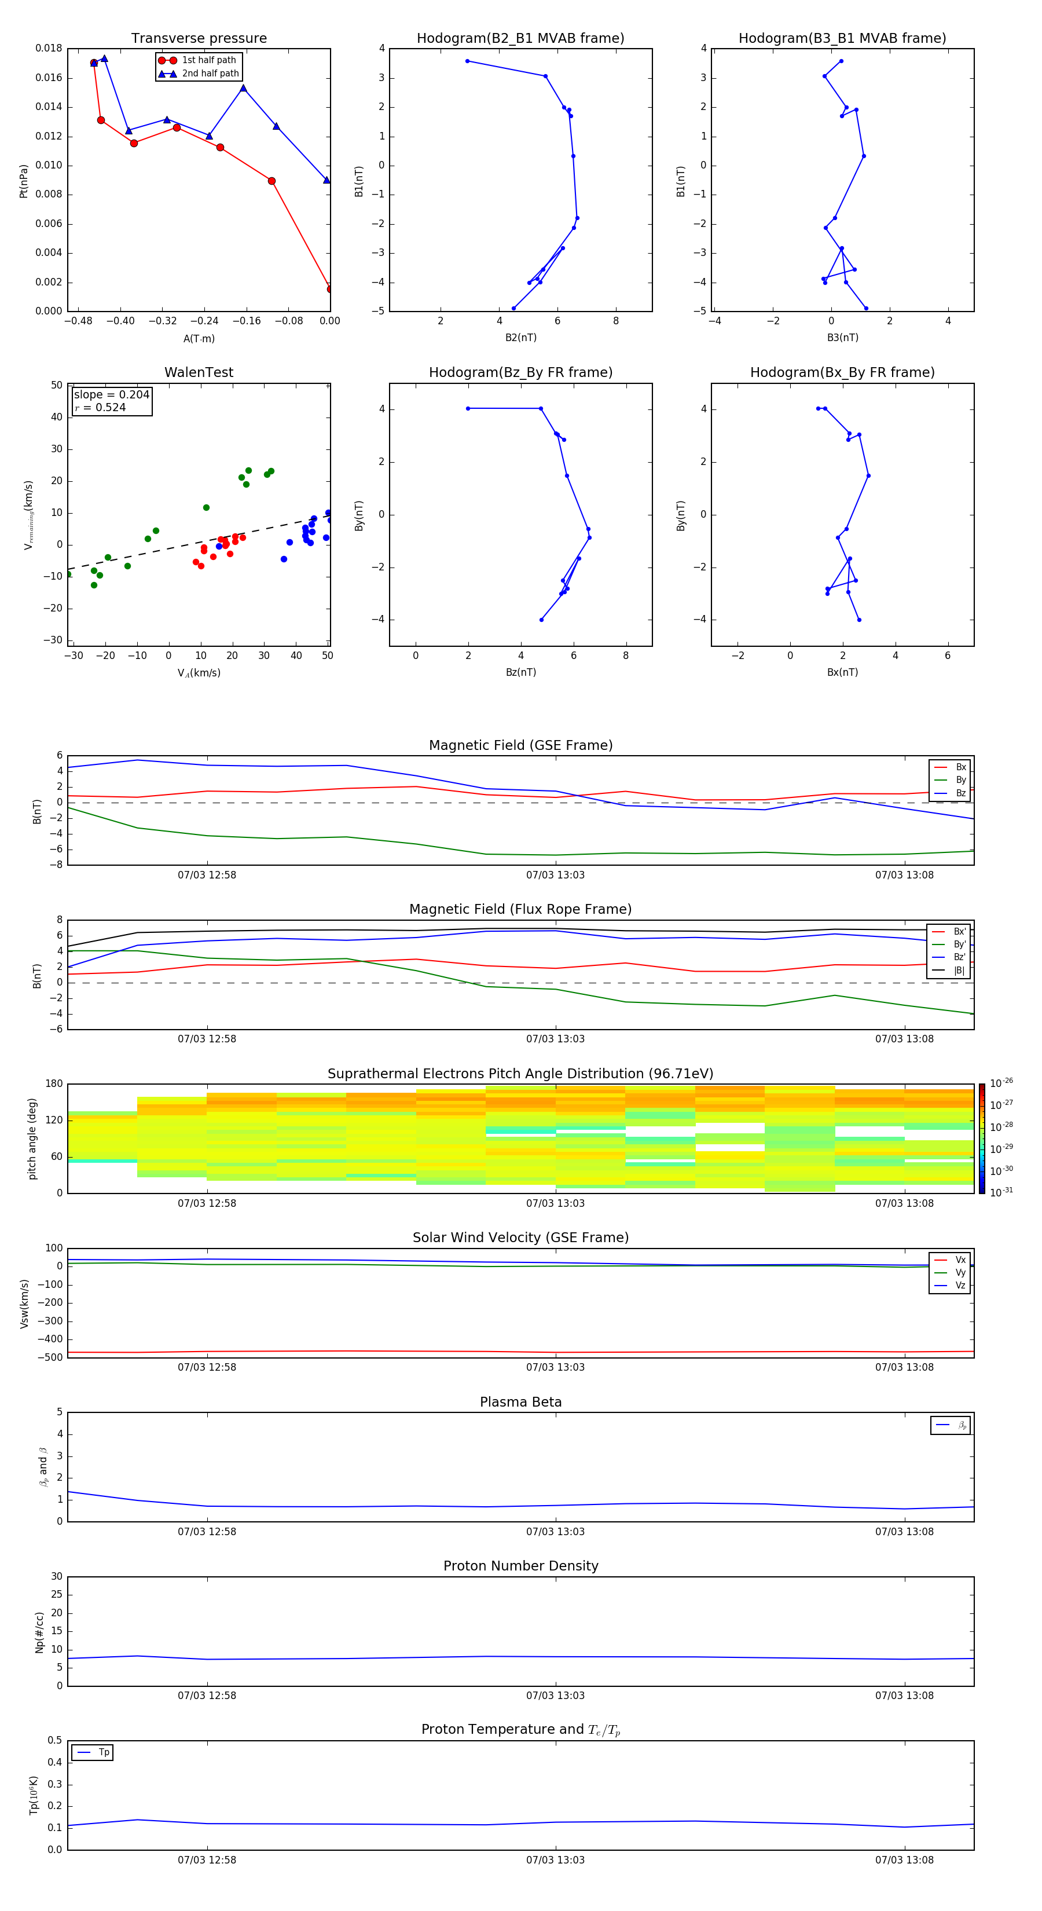Click the '2nd half path' legend entry
This screenshot has width=1042, height=1911.
[x=199, y=74]
